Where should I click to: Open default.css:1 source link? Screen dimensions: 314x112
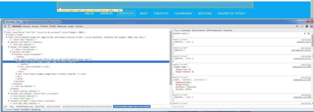(304, 42)
